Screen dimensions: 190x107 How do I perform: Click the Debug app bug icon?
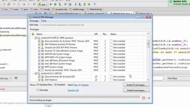tap(56, 4)
